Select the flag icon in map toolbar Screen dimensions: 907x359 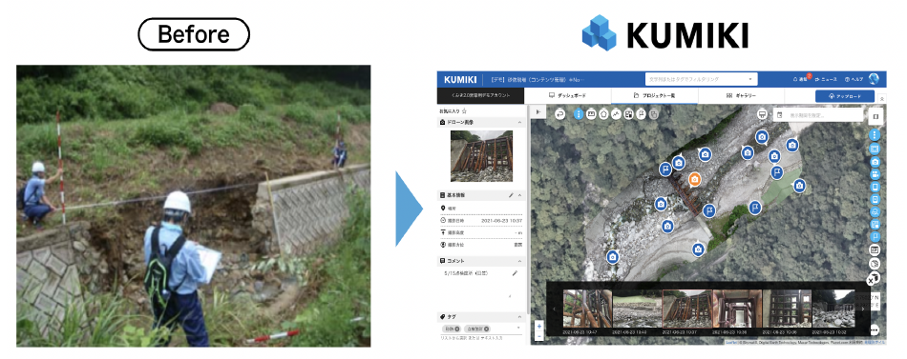click(641, 114)
